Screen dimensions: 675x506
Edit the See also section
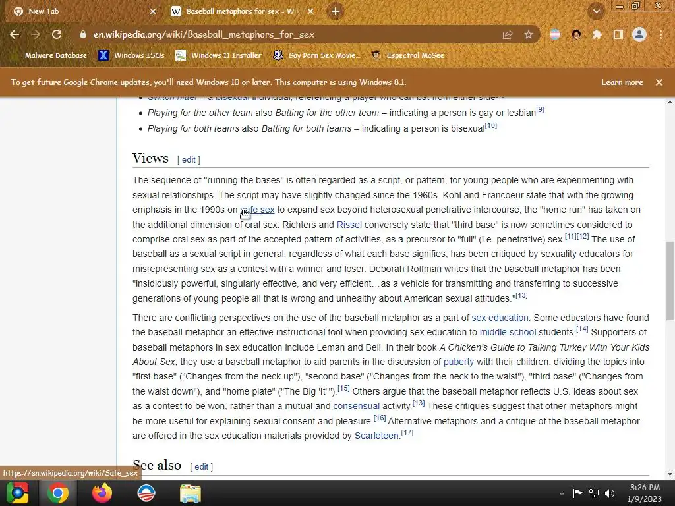[202, 467]
